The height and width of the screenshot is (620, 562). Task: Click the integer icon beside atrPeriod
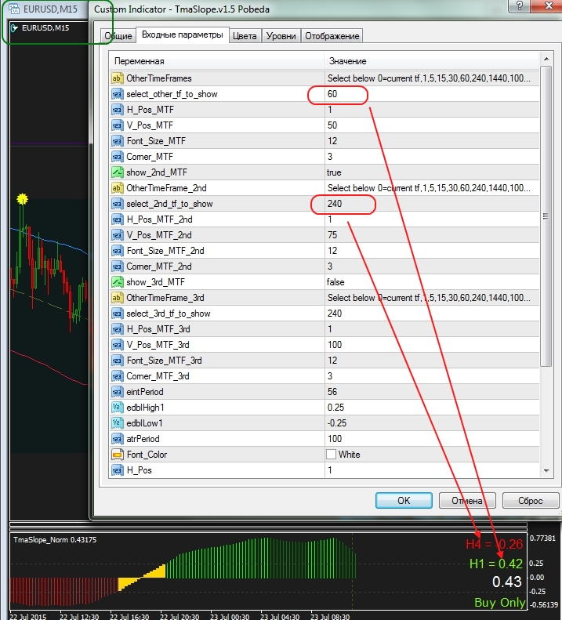point(117,439)
